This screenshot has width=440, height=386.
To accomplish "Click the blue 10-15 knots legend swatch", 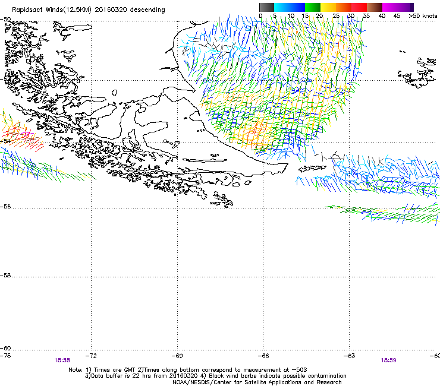I will pyautogui.click(x=297, y=7).
